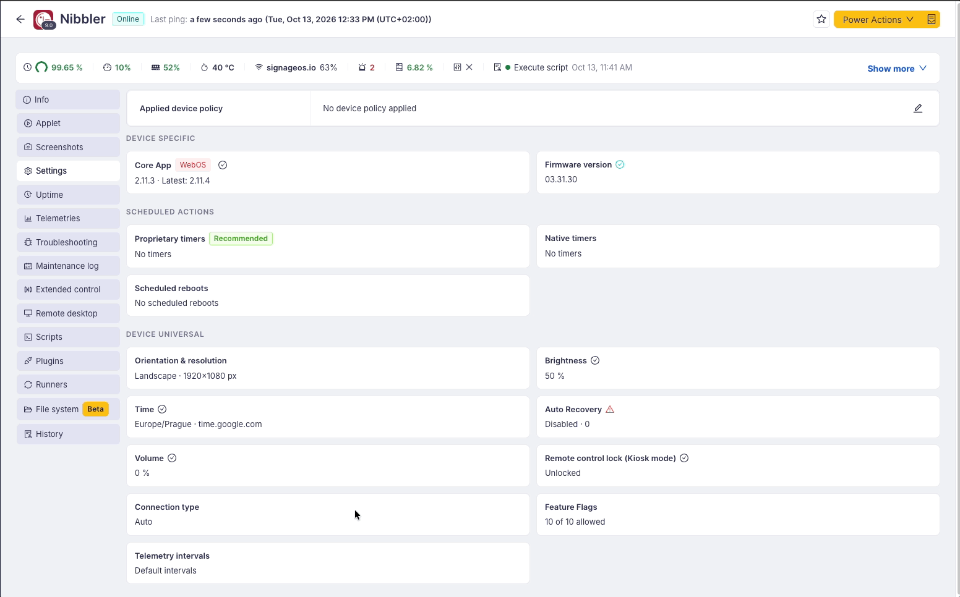Go back using the left arrow icon
Image resolution: width=960 pixels, height=597 pixels.
(20, 19)
